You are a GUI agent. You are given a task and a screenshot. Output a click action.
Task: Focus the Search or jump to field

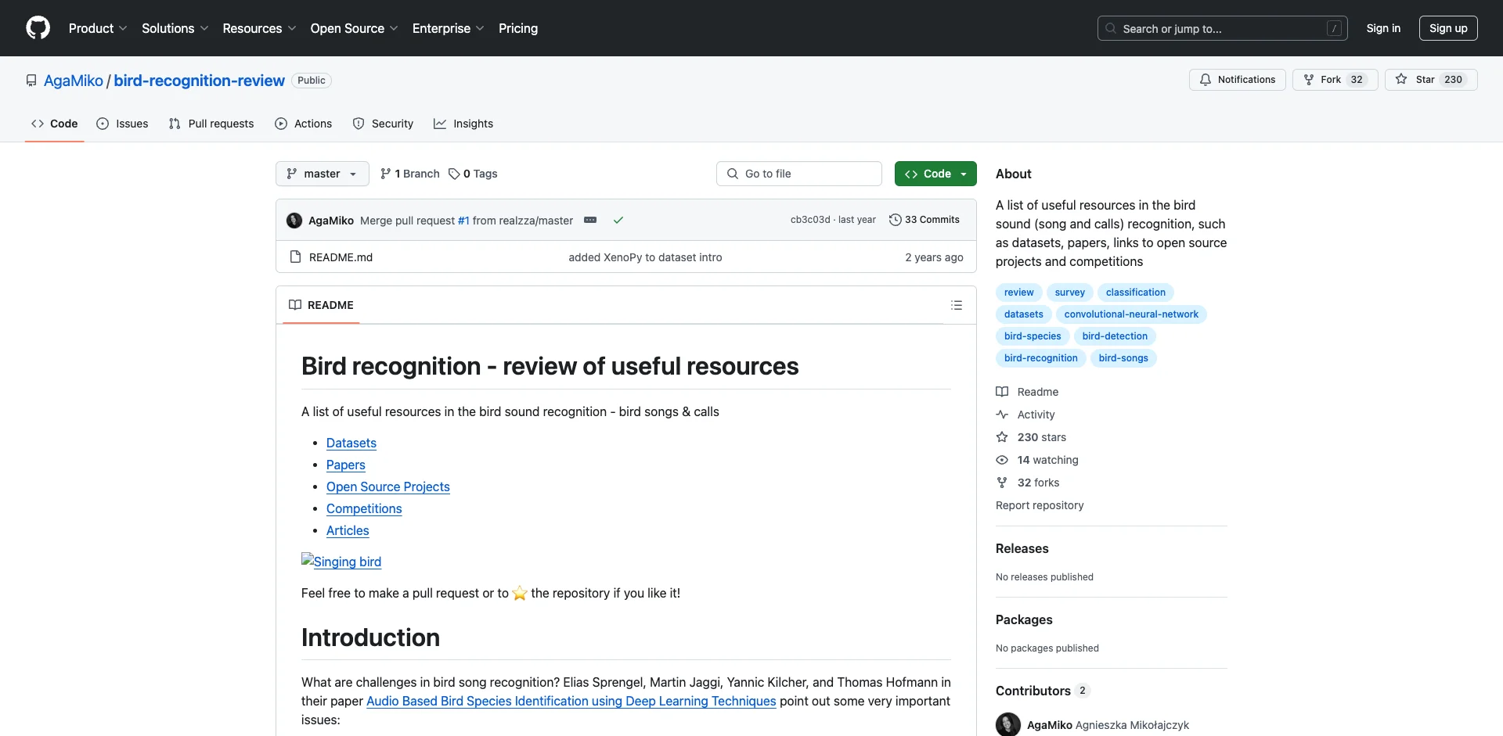[x=1223, y=28]
